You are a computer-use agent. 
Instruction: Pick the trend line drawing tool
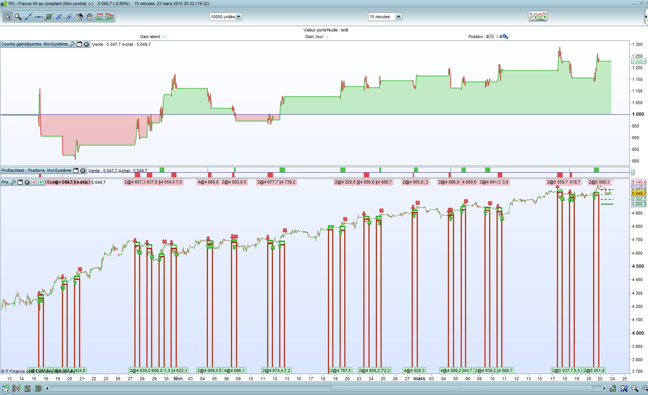click(28, 17)
